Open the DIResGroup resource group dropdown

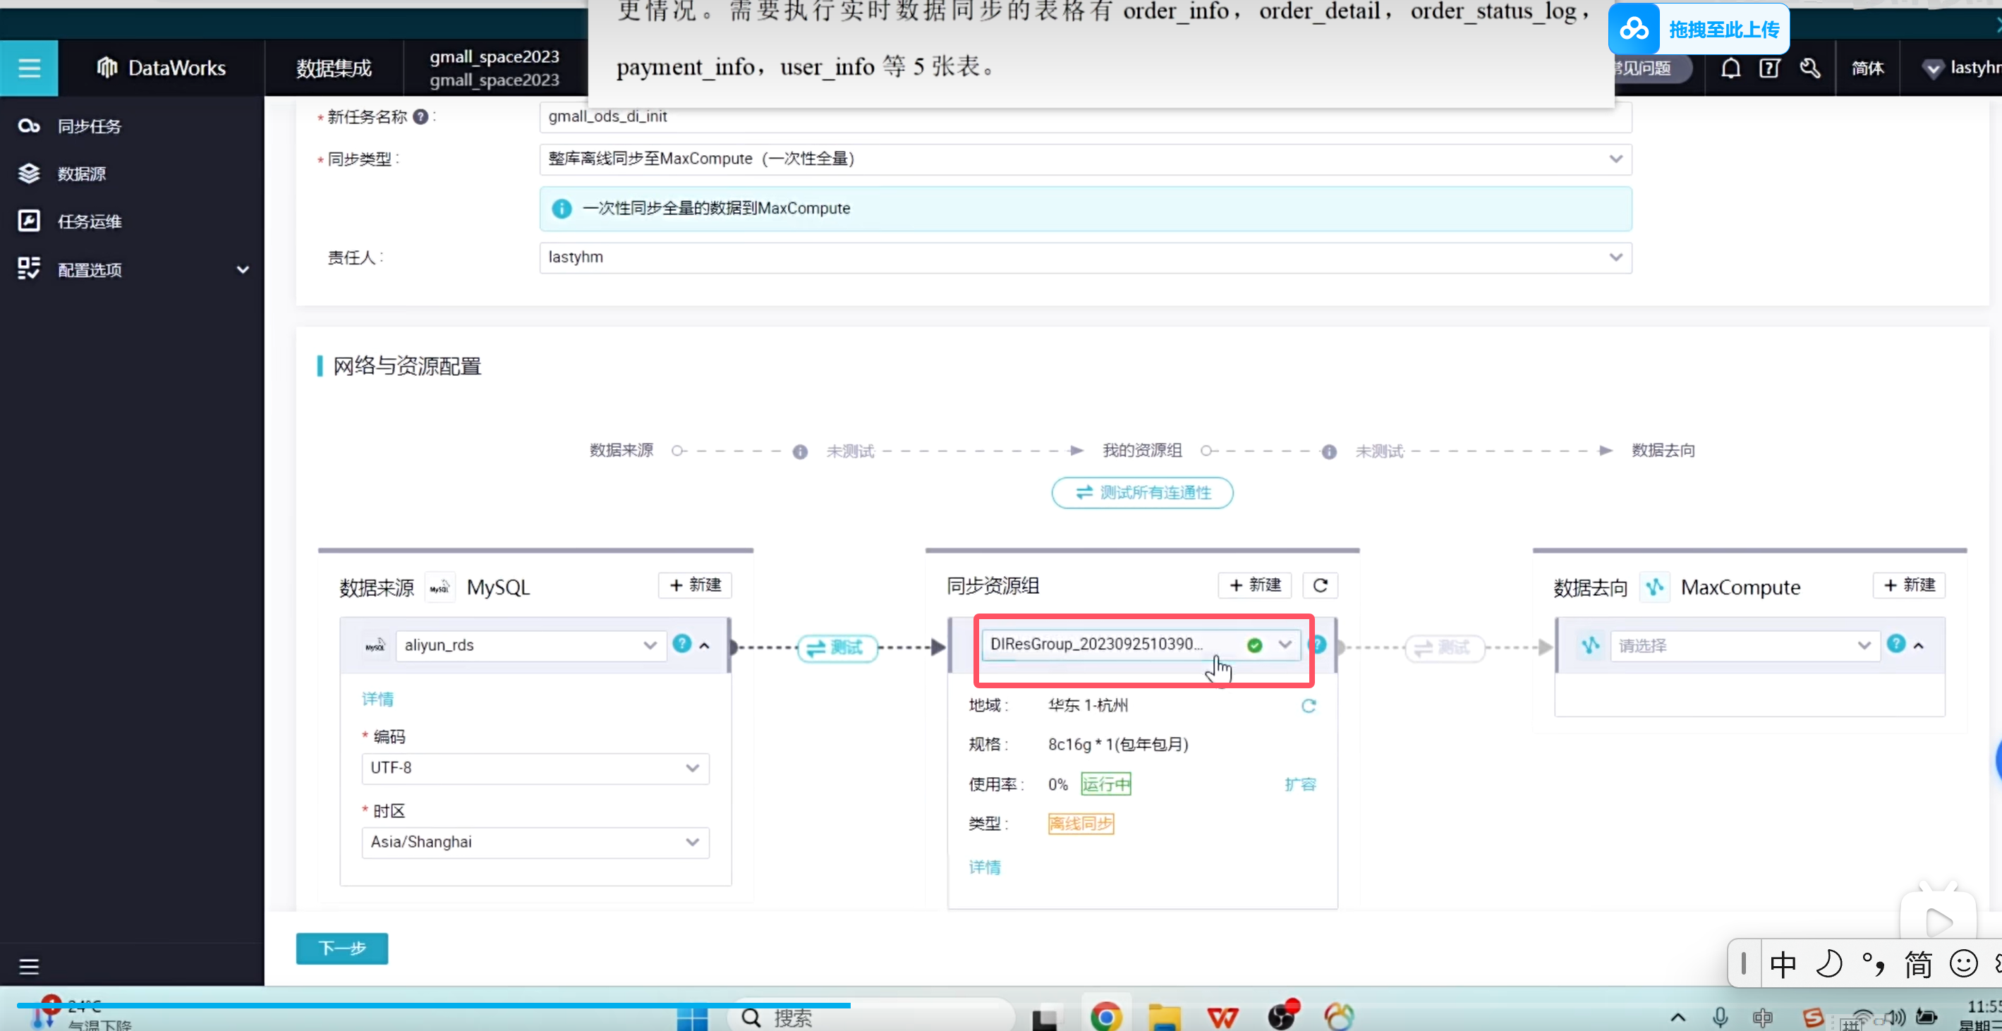coord(1284,644)
